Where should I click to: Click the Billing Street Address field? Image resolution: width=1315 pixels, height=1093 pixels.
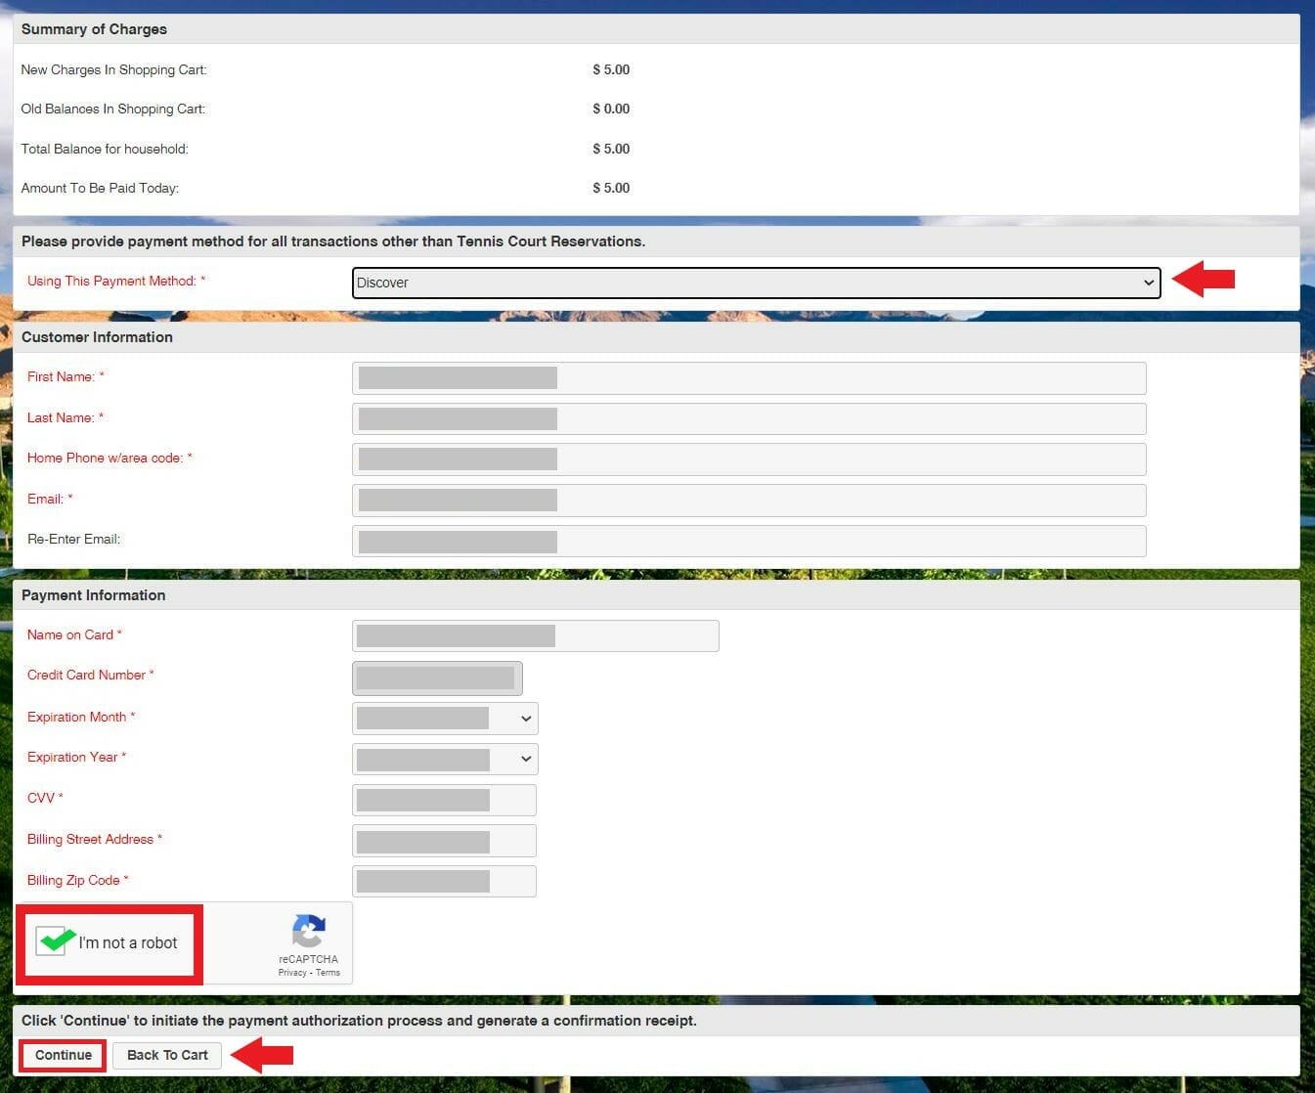tap(444, 841)
